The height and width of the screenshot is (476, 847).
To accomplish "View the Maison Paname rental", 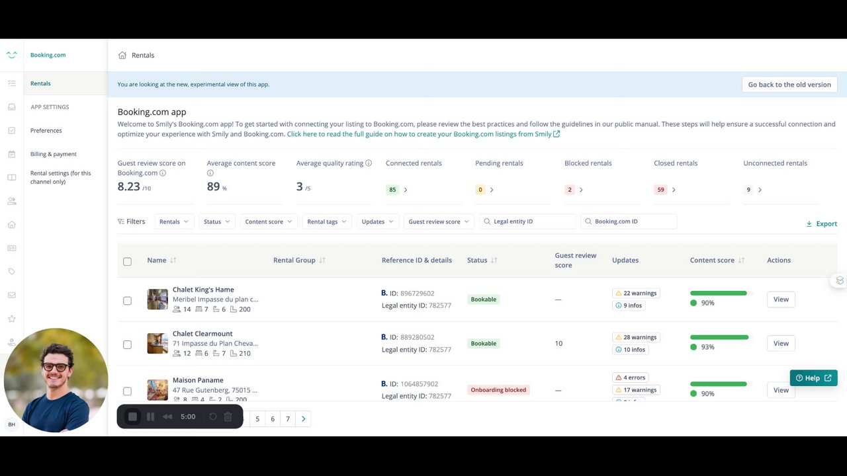I will (781, 390).
